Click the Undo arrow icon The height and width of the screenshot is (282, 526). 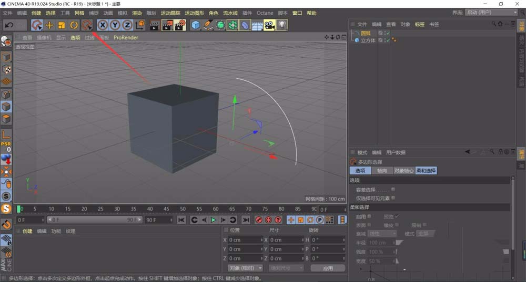tap(9, 25)
